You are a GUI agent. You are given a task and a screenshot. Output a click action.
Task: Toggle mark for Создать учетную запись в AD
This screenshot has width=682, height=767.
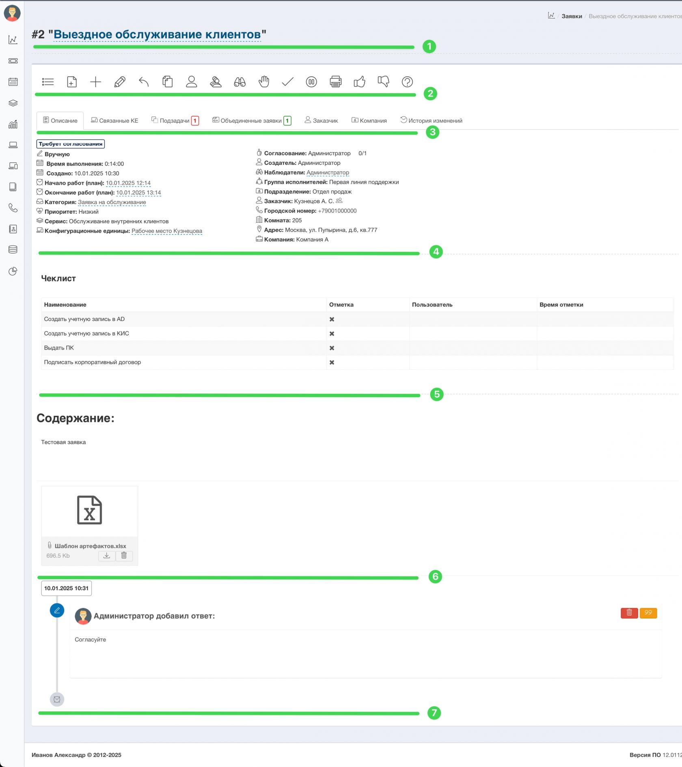point(332,320)
